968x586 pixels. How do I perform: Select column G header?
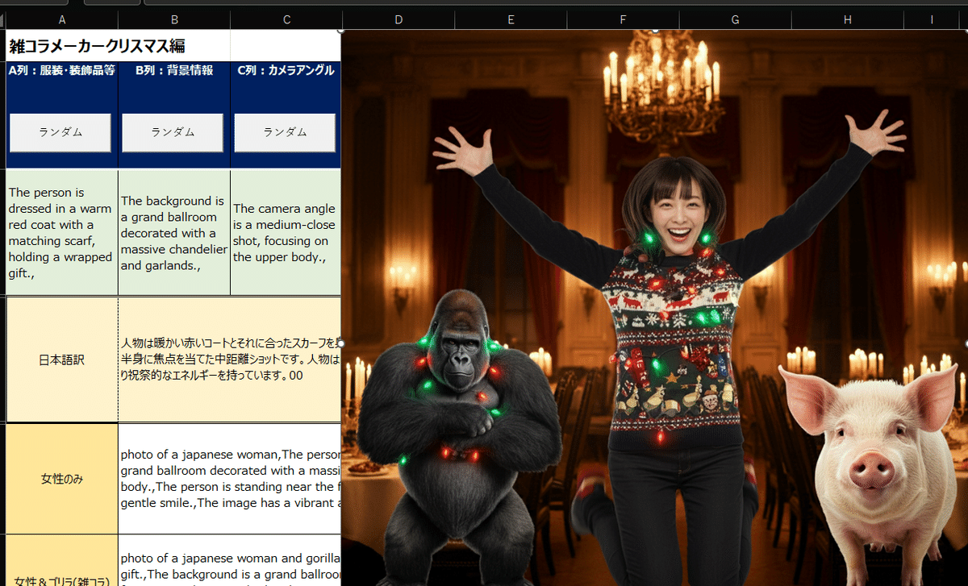pyautogui.click(x=735, y=19)
